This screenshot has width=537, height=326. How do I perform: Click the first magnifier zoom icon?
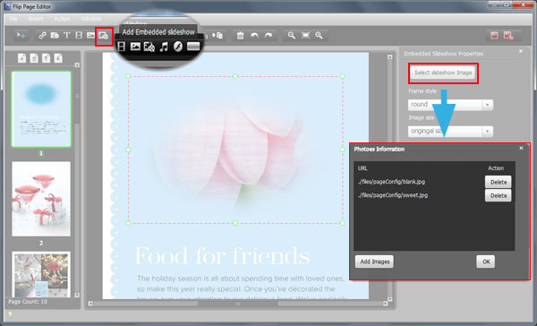tap(292, 35)
